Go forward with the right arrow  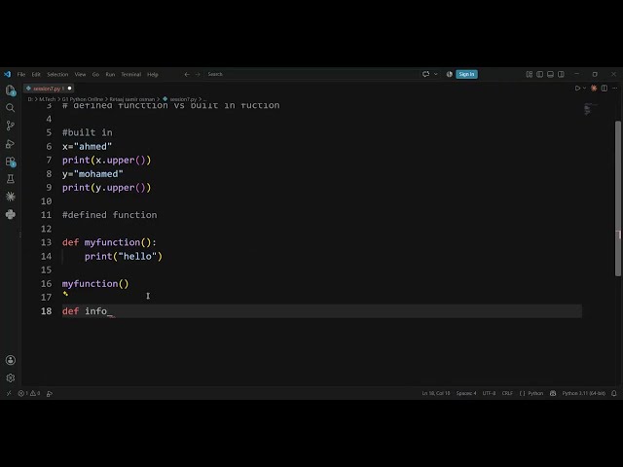pyautogui.click(x=198, y=74)
